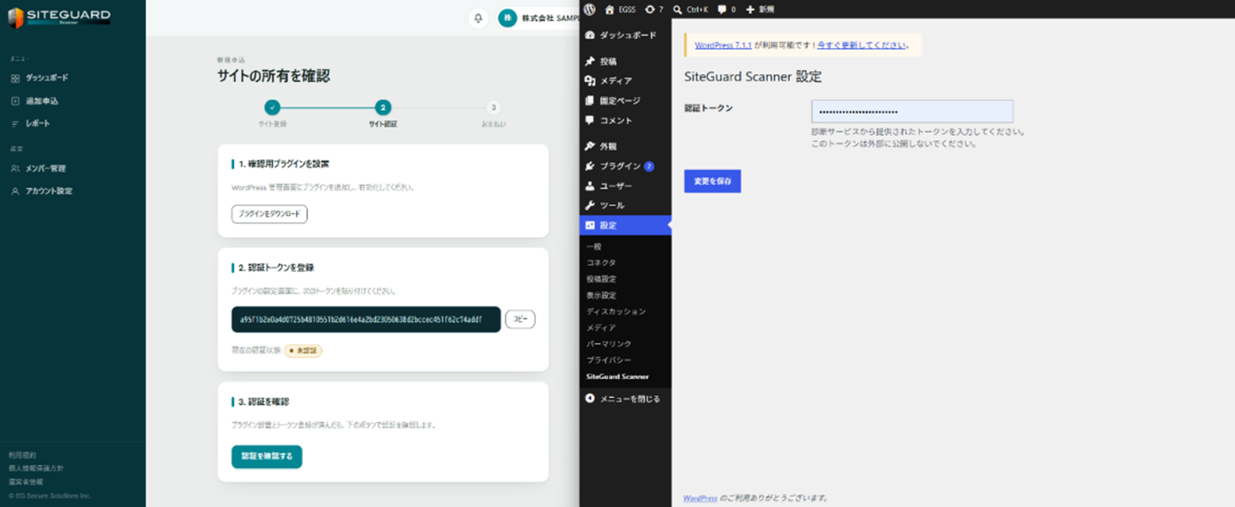The width and height of the screenshot is (1235, 507).
Task: Open the updates icon showing 7
Action: click(x=654, y=9)
